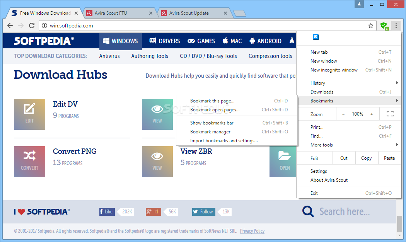Close the Avira Scout Update tab
The image size is (406, 242).
point(225,13)
